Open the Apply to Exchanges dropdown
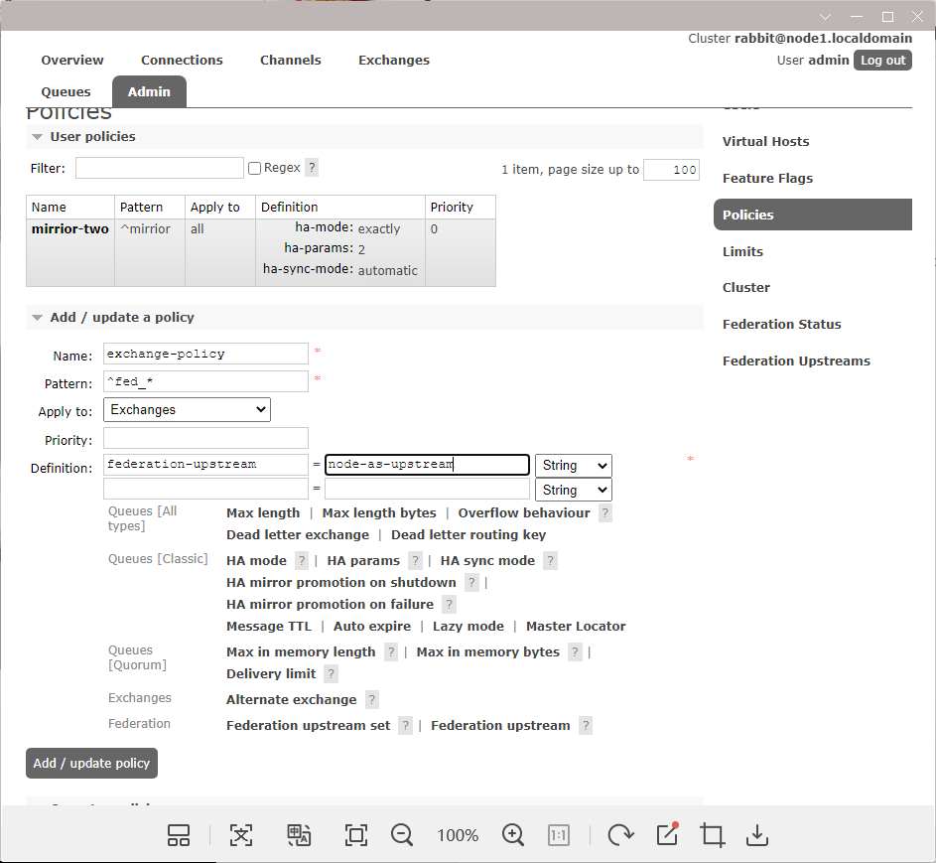 point(187,410)
